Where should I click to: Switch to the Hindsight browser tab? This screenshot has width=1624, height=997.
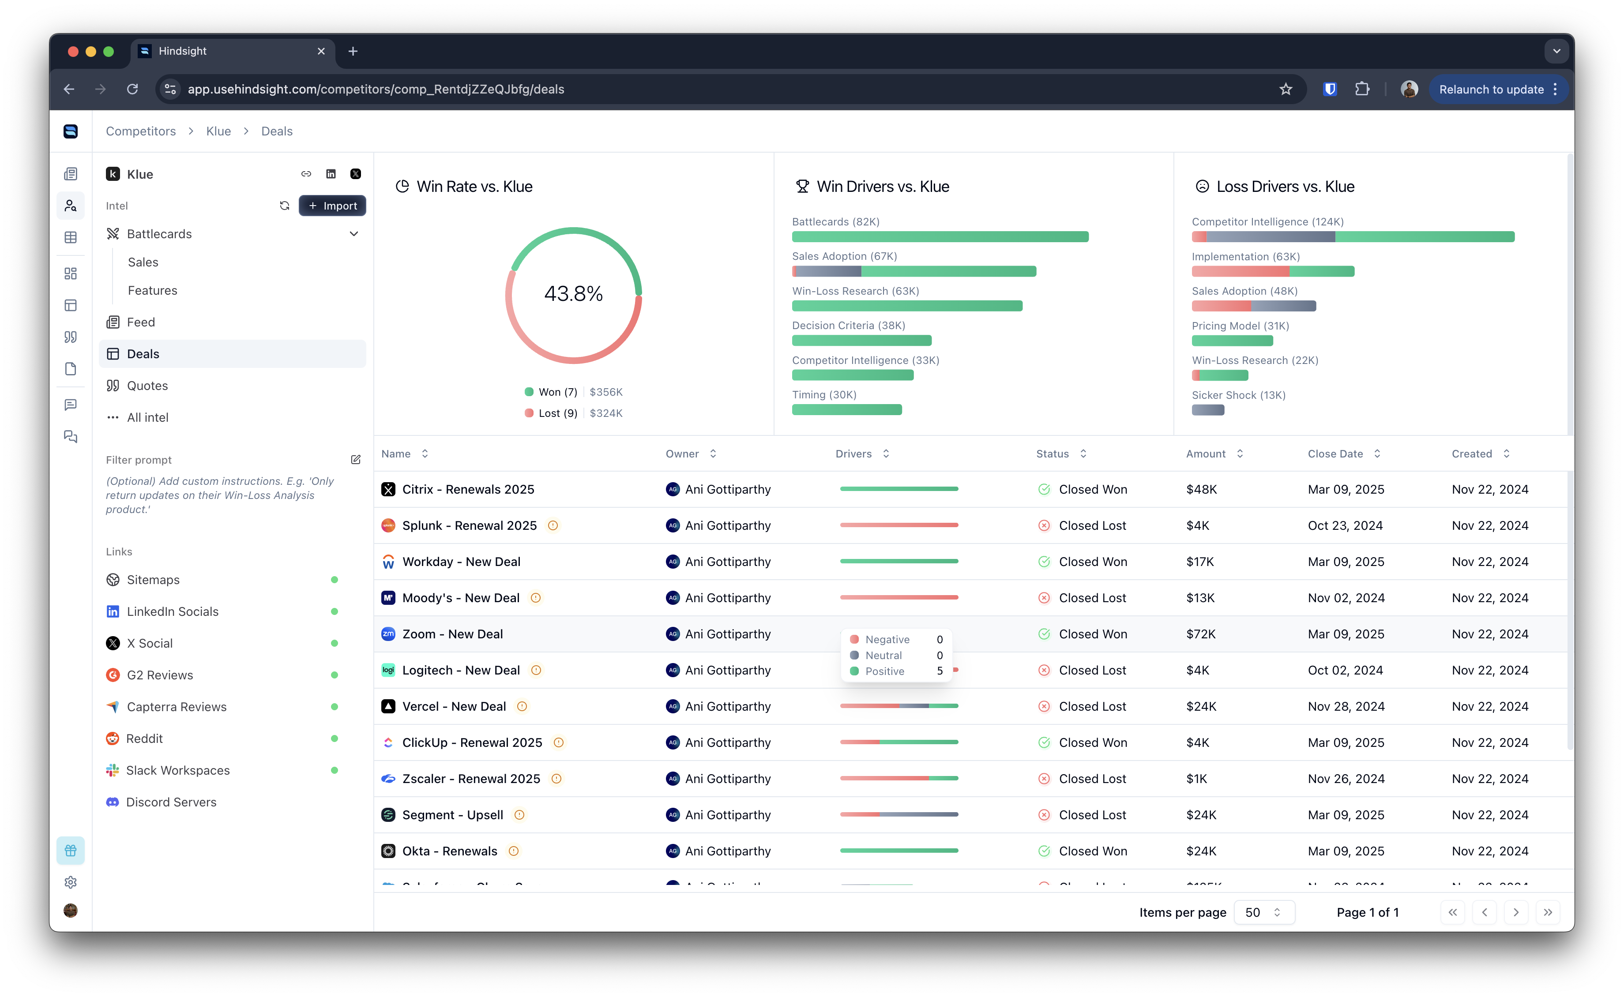pyautogui.click(x=233, y=51)
